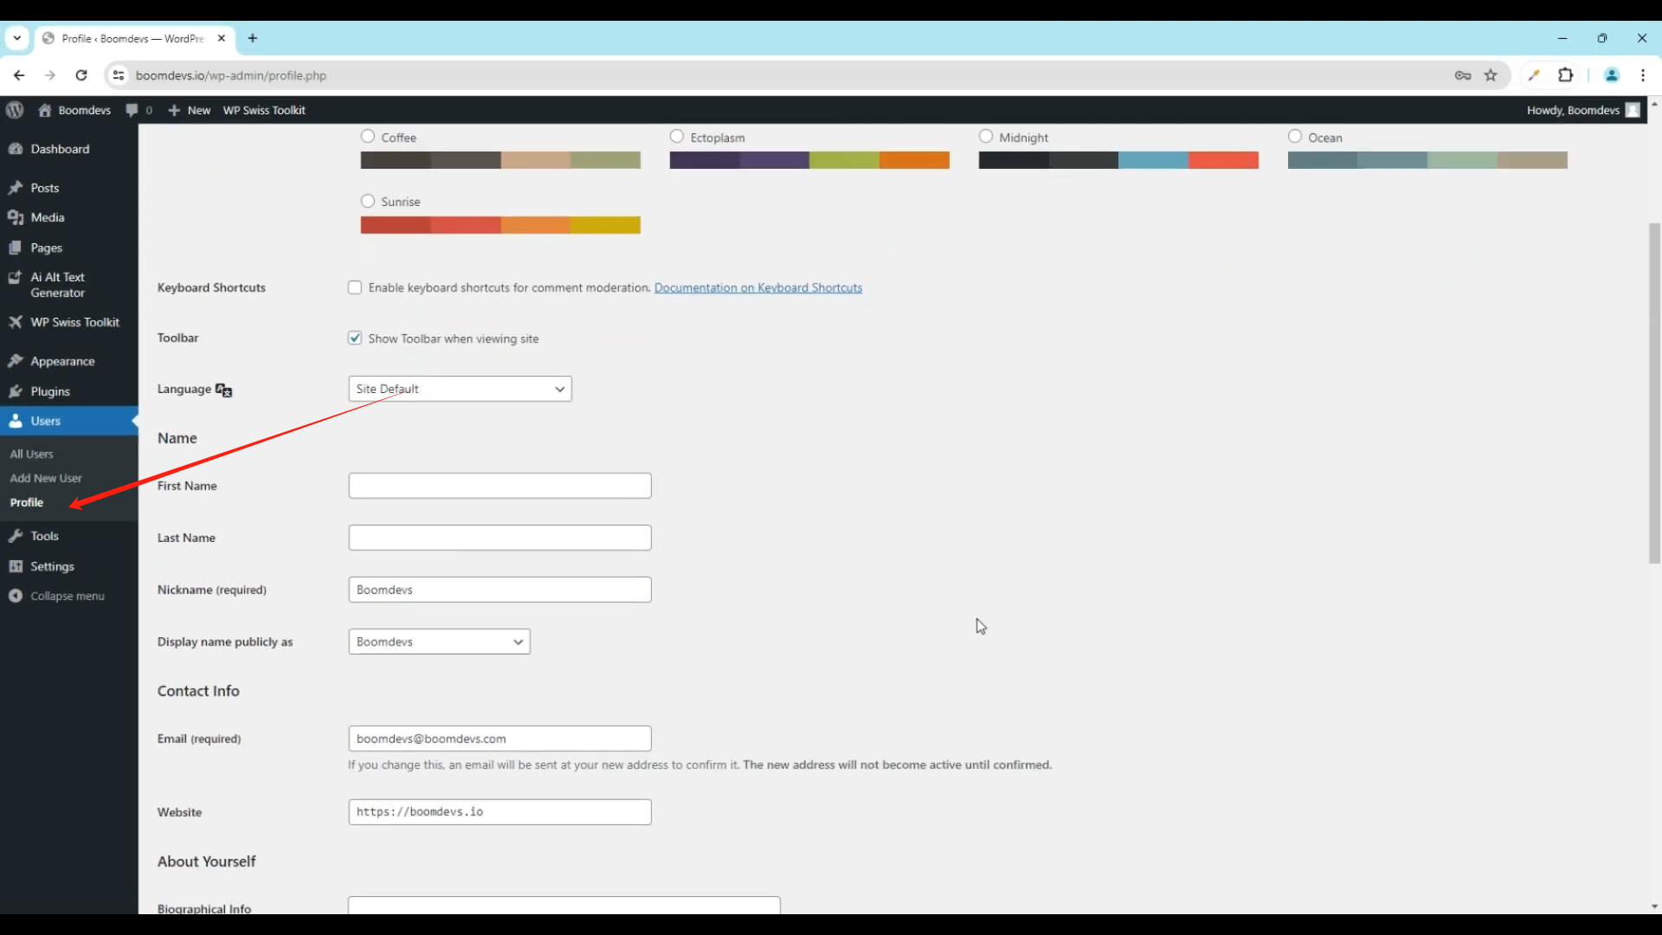This screenshot has width=1662, height=935.
Task: Open the Plugins section
Action: point(49,391)
